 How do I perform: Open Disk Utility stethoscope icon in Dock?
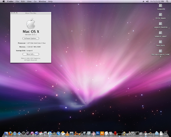[x=141, y=133]
